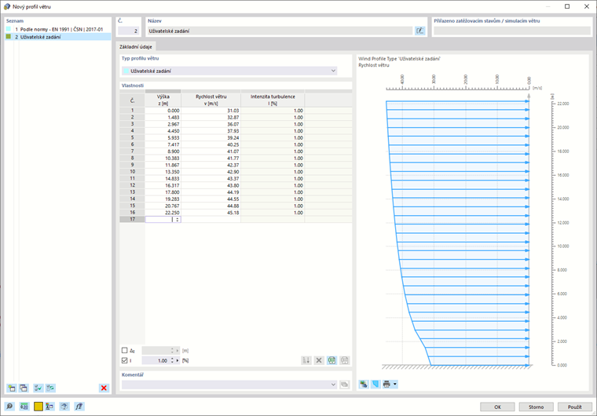This screenshot has height=416, width=597.
Task: Switch to the Základní údaje tab
Action: coord(136,46)
